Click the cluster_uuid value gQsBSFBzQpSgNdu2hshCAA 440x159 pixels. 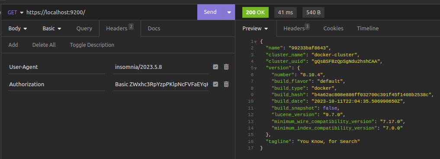click(x=345, y=61)
